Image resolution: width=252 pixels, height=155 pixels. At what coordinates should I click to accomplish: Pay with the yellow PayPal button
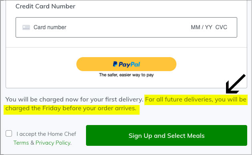click(126, 64)
